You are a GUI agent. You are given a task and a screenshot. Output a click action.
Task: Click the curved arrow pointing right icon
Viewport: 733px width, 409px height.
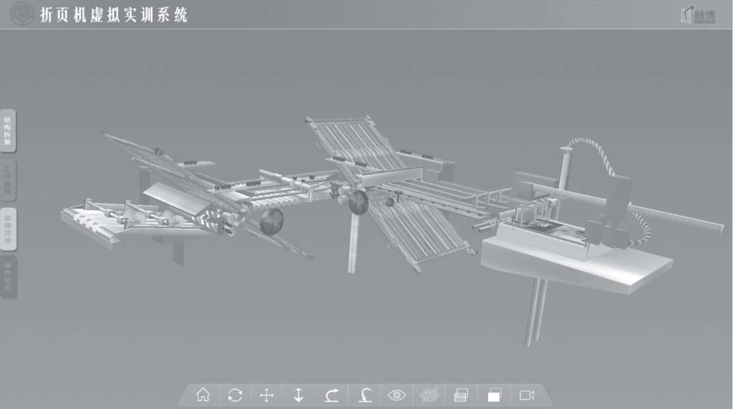[x=332, y=395]
